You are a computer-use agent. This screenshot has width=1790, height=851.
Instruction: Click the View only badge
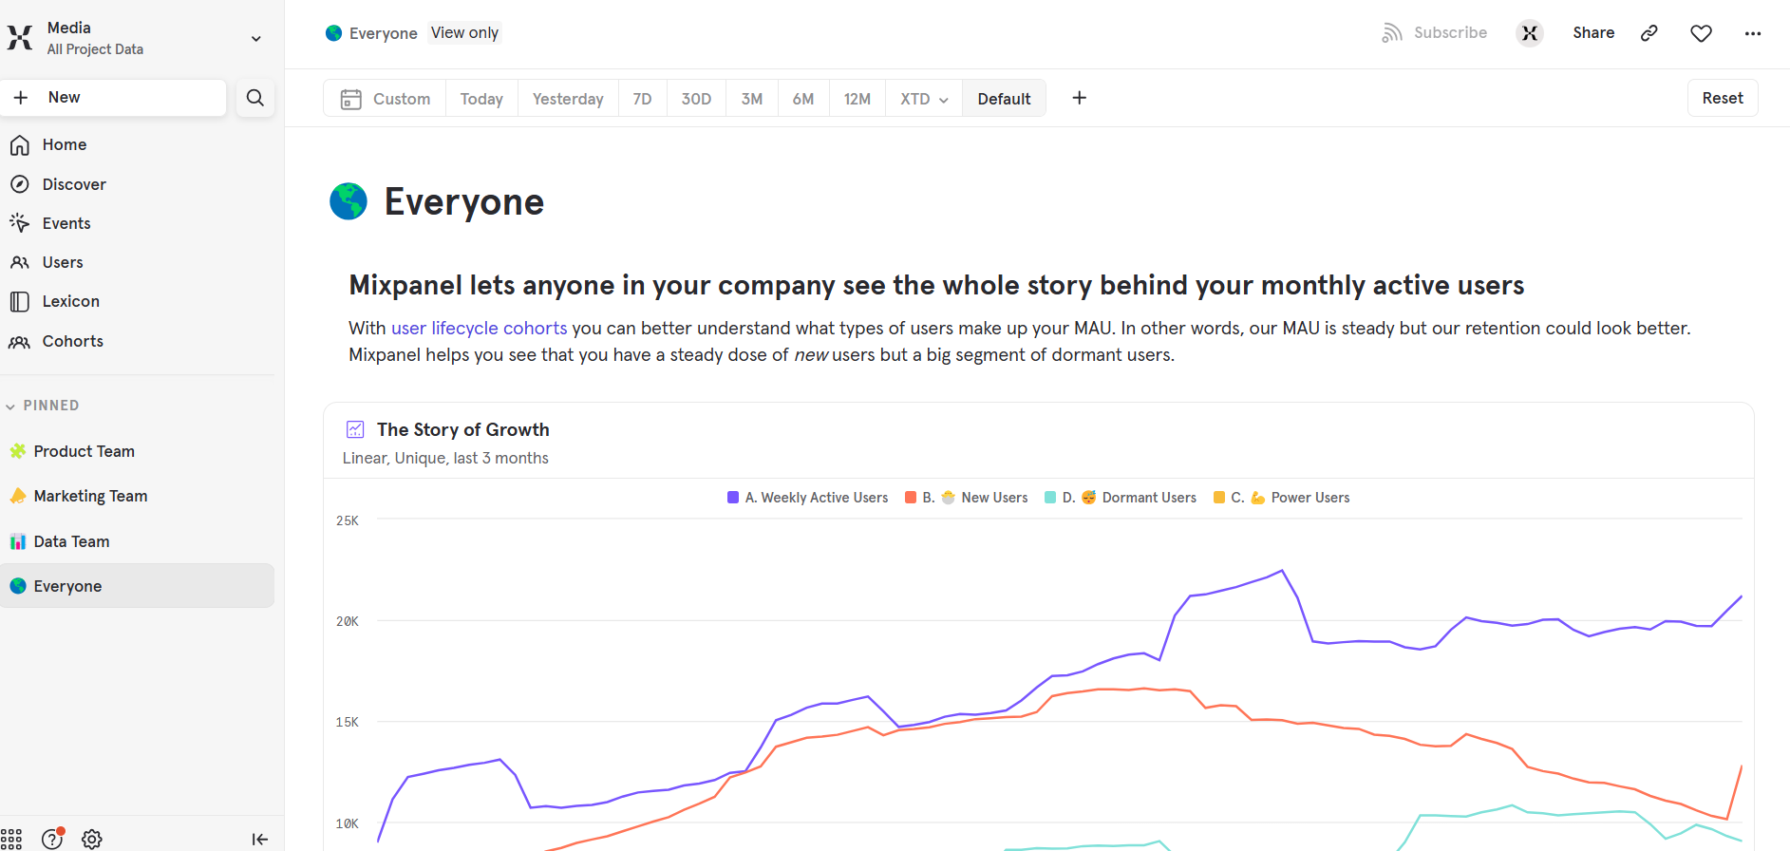(464, 32)
